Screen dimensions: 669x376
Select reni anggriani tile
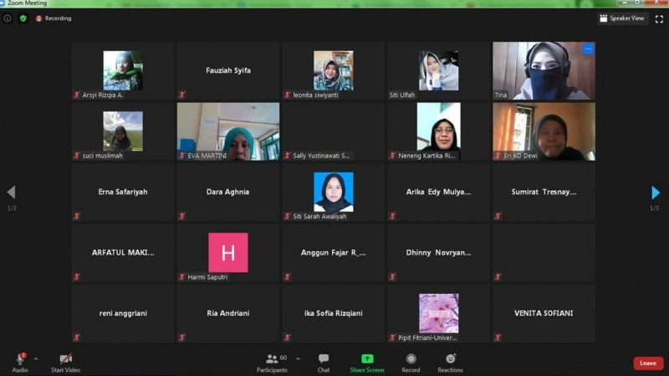coord(123,313)
